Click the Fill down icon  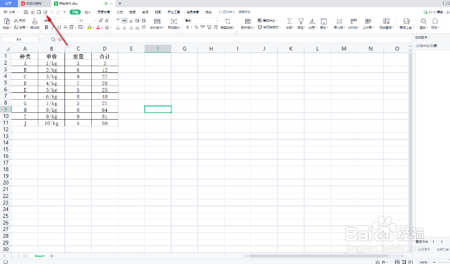pyautogui.click(x=323, y=21)
